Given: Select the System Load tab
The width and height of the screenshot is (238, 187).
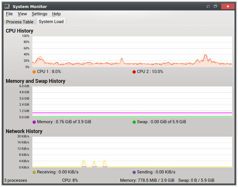Looking at the screenshot, I should 51,22.
